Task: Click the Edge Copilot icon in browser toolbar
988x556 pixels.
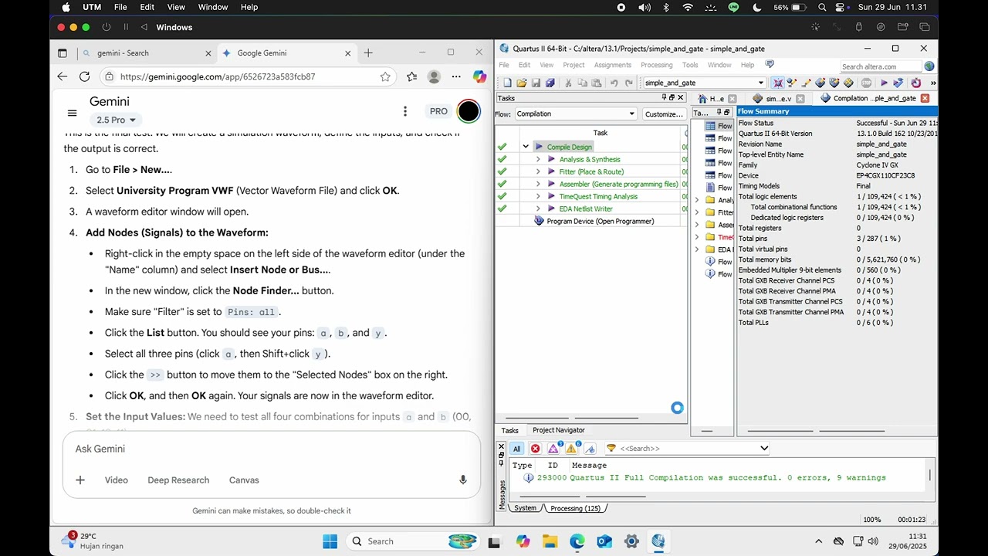Action: pyautogui.click(x=480, y=76)
